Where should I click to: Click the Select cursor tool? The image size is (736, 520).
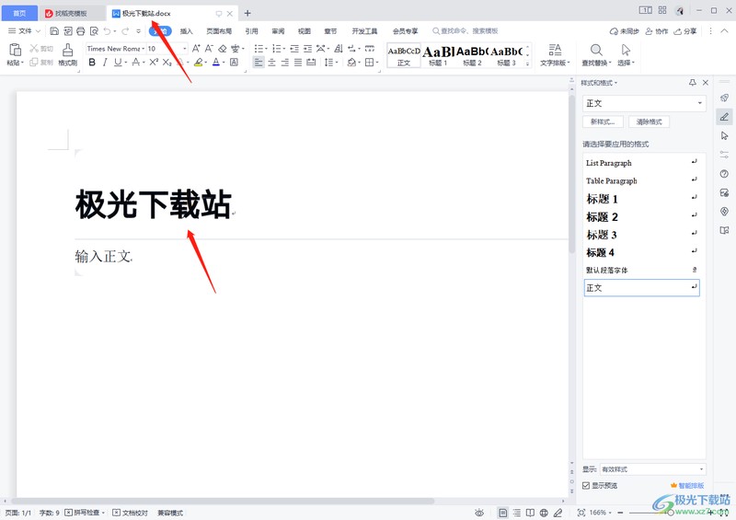tap(626, 50)
